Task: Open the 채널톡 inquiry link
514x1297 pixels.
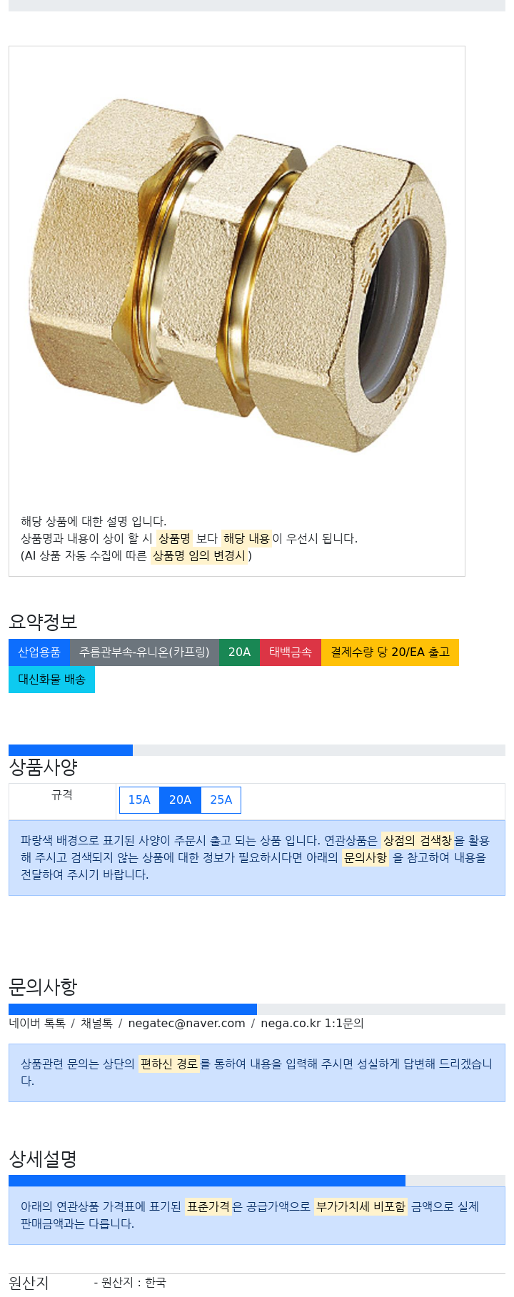Action: click(x=96, y=1023)
